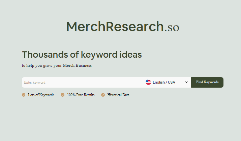Click the "100% Pure Results" text
Viewport: 241px width, 141px height.
[81, 95]
